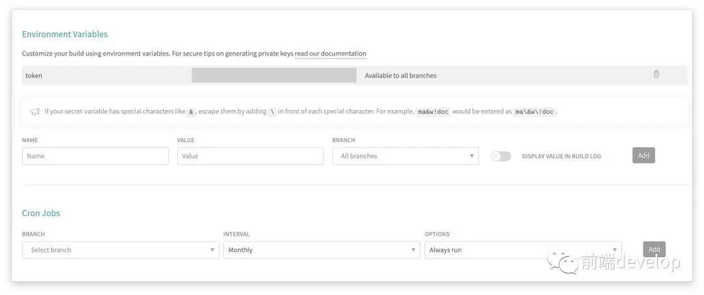Open the All branches dropdown
Image resolution: width=704 pixels, height=295 pixels.
405,156
